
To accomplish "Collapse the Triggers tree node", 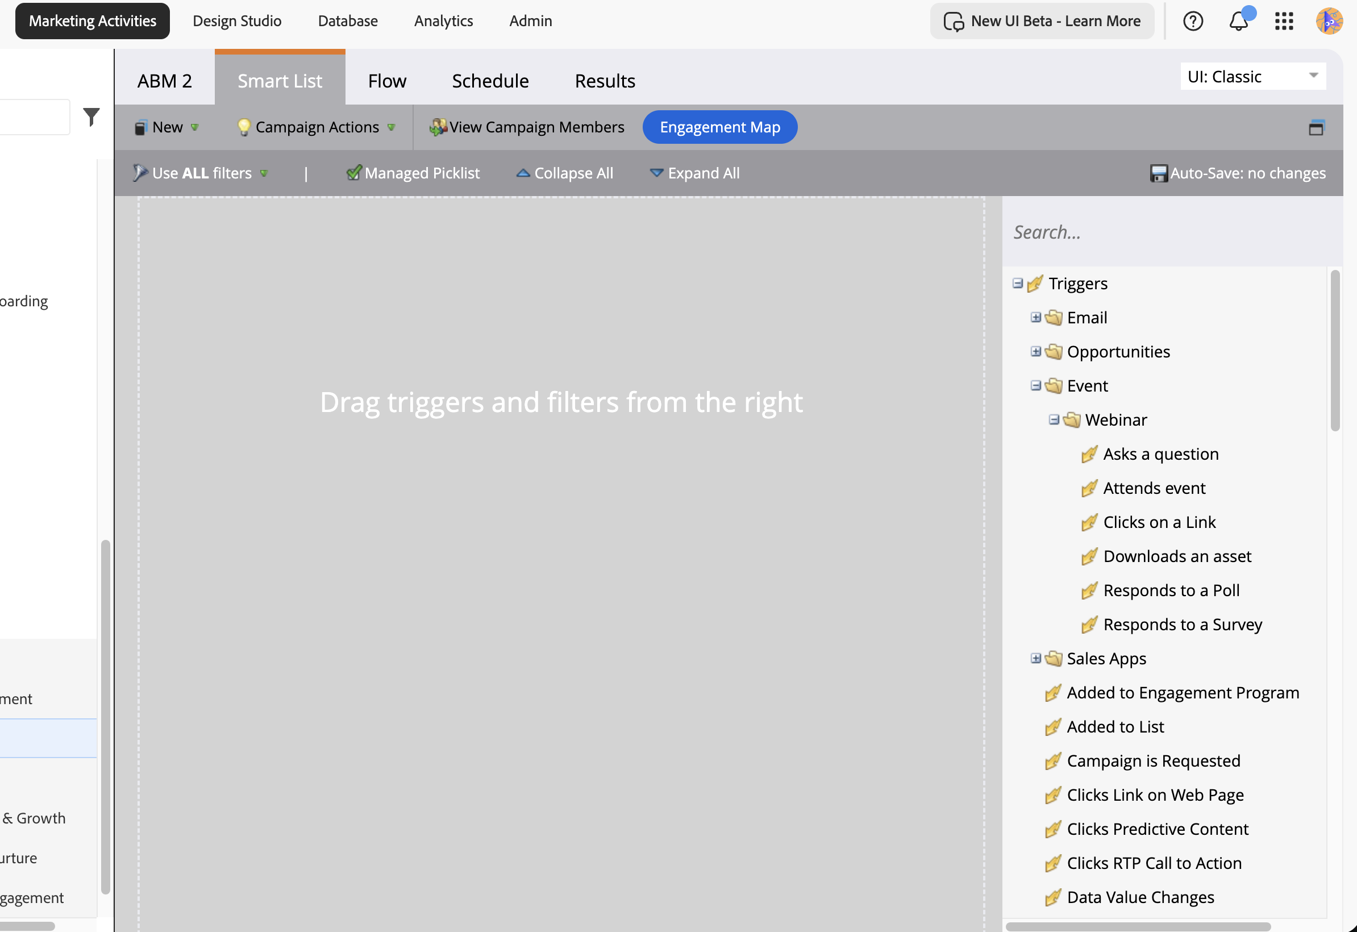I will pos(1018,283).
